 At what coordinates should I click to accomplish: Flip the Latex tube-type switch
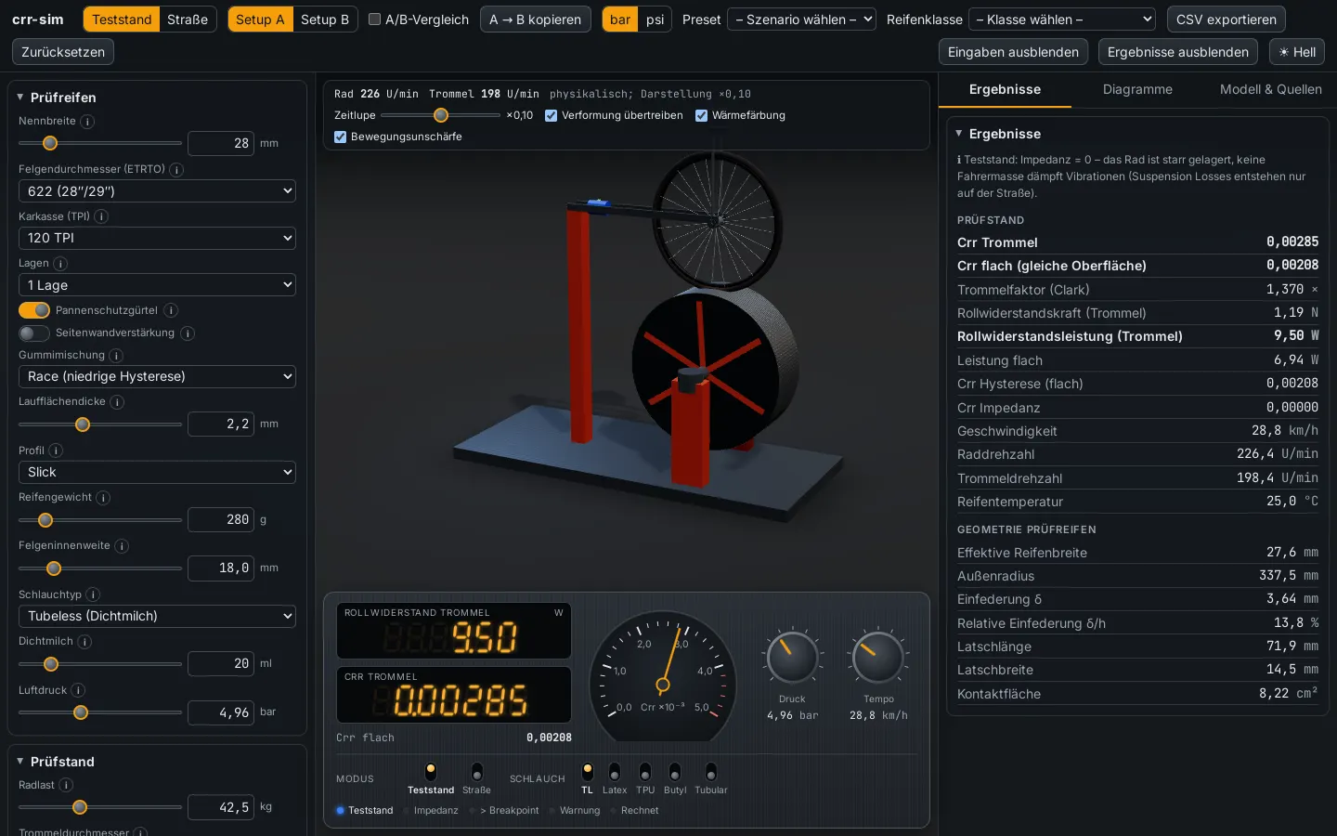(615, 772)
